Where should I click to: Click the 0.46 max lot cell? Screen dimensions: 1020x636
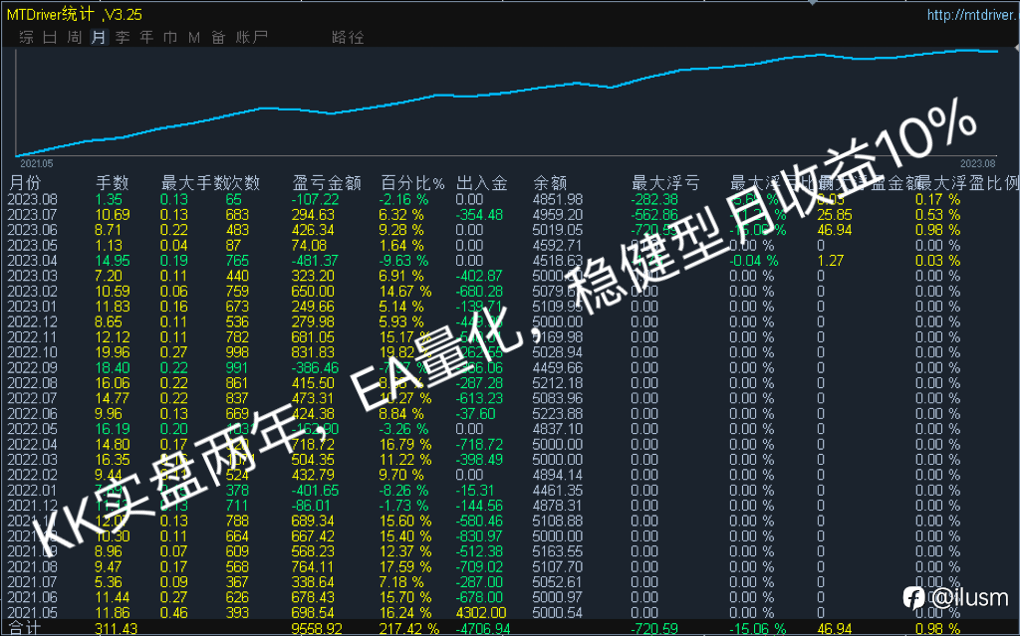coord(173,612)
